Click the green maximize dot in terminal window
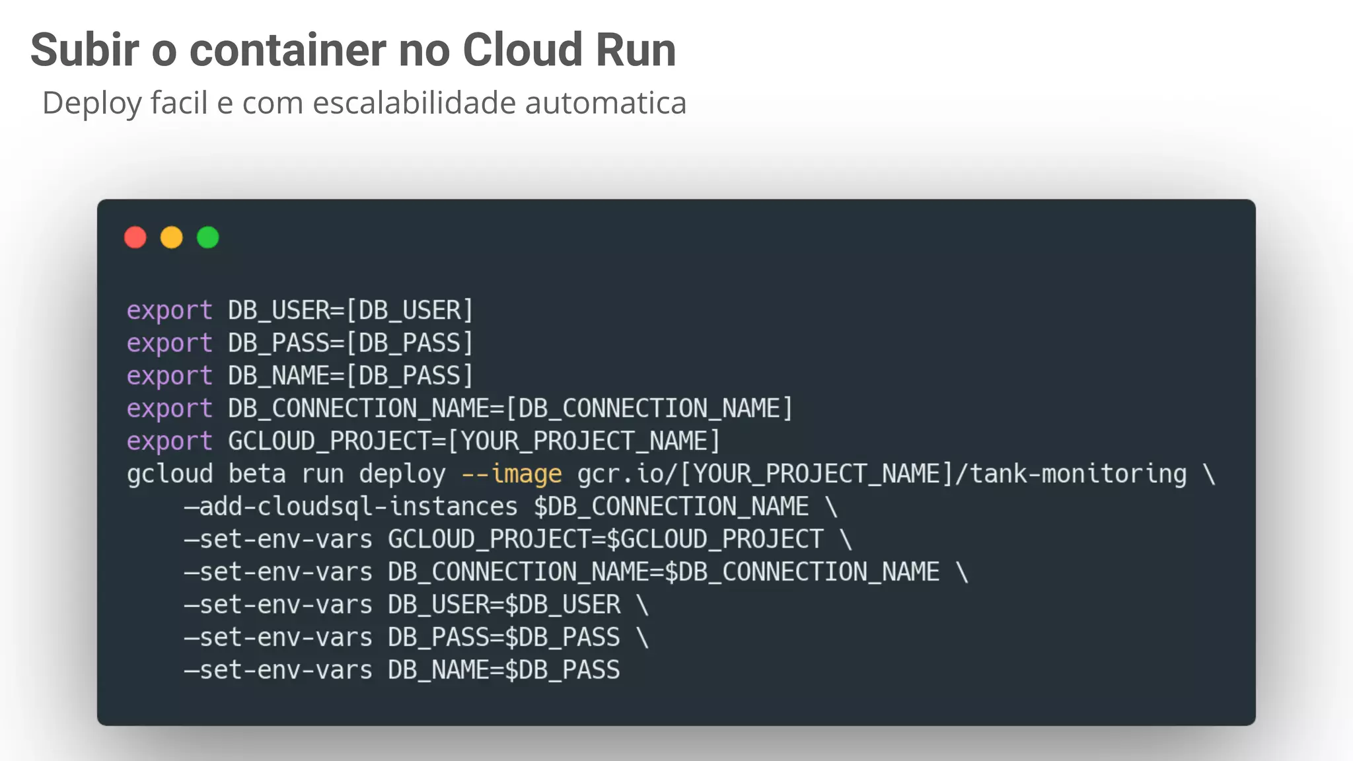Screen dimensions: 1353x761 coord(208,238)
